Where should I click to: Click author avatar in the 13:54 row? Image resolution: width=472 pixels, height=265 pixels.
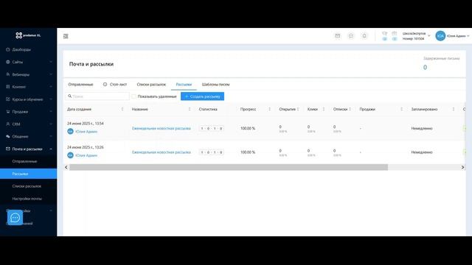(70, 131)
